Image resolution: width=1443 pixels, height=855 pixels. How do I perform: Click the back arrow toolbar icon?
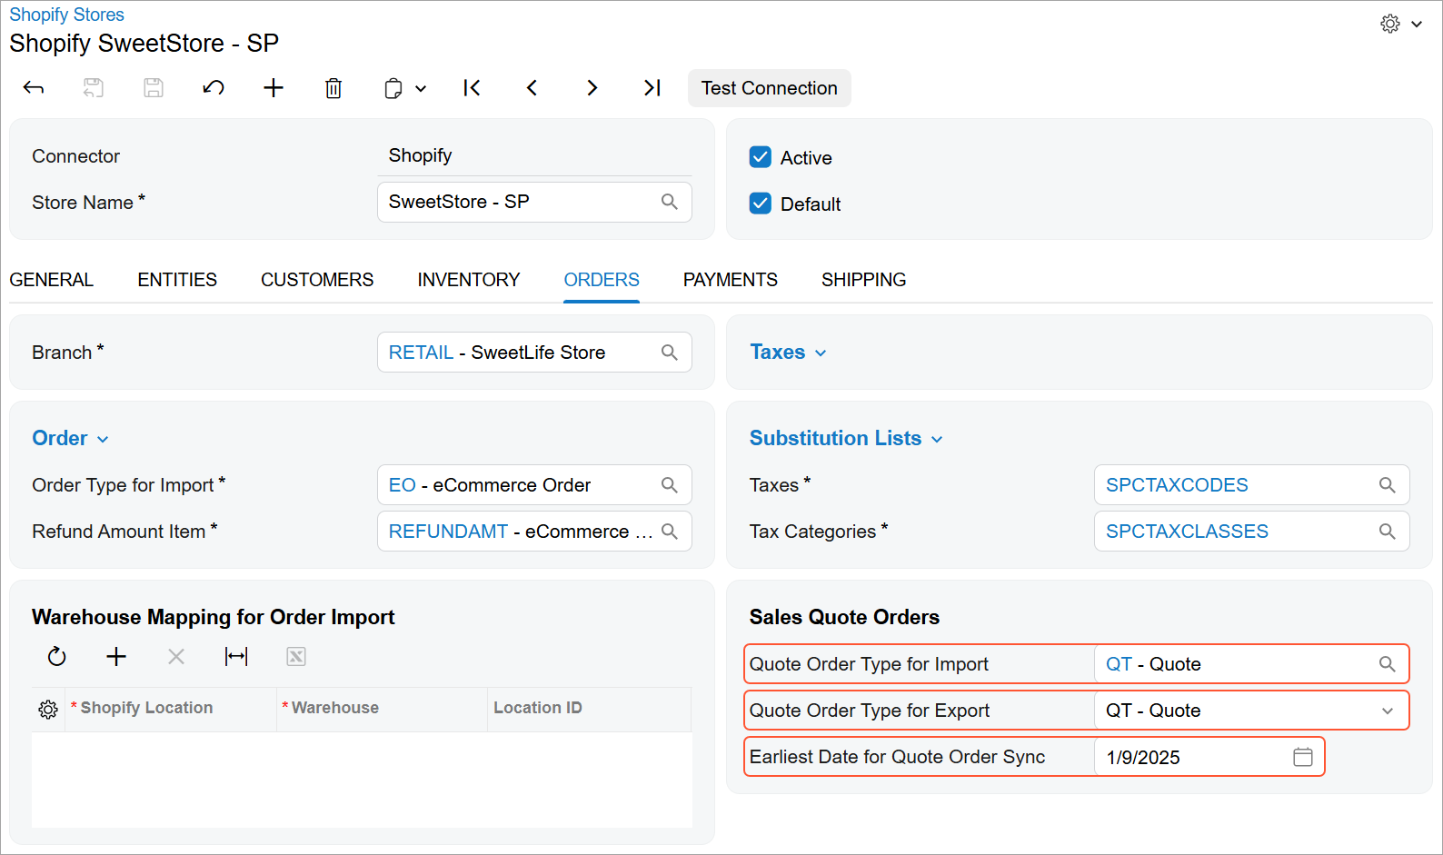pyautogui.click(x=34, y=88)
